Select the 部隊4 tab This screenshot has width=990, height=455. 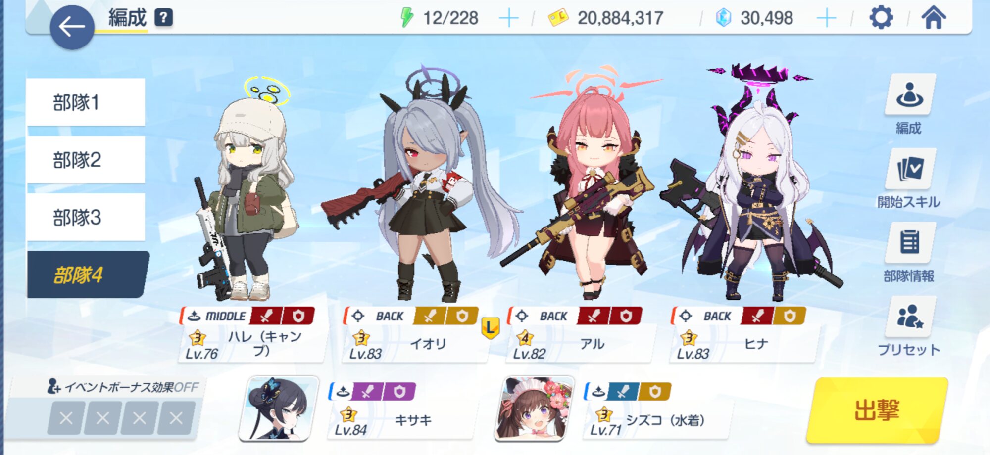[x=87, y=274]
